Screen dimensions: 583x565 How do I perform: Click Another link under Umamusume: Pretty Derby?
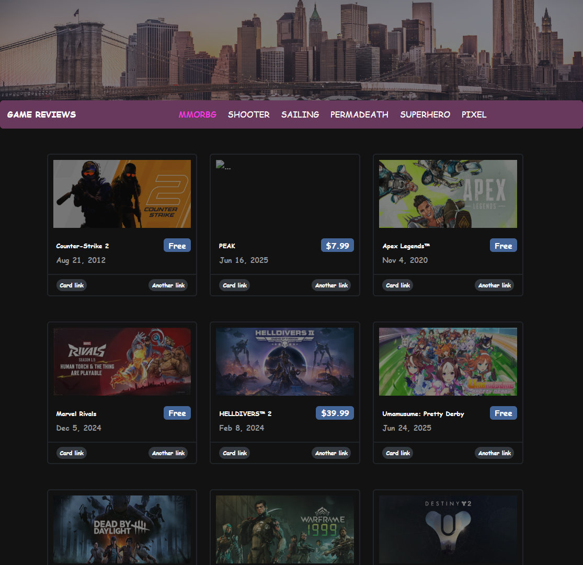pyautogui.click(x=494, y=453)
